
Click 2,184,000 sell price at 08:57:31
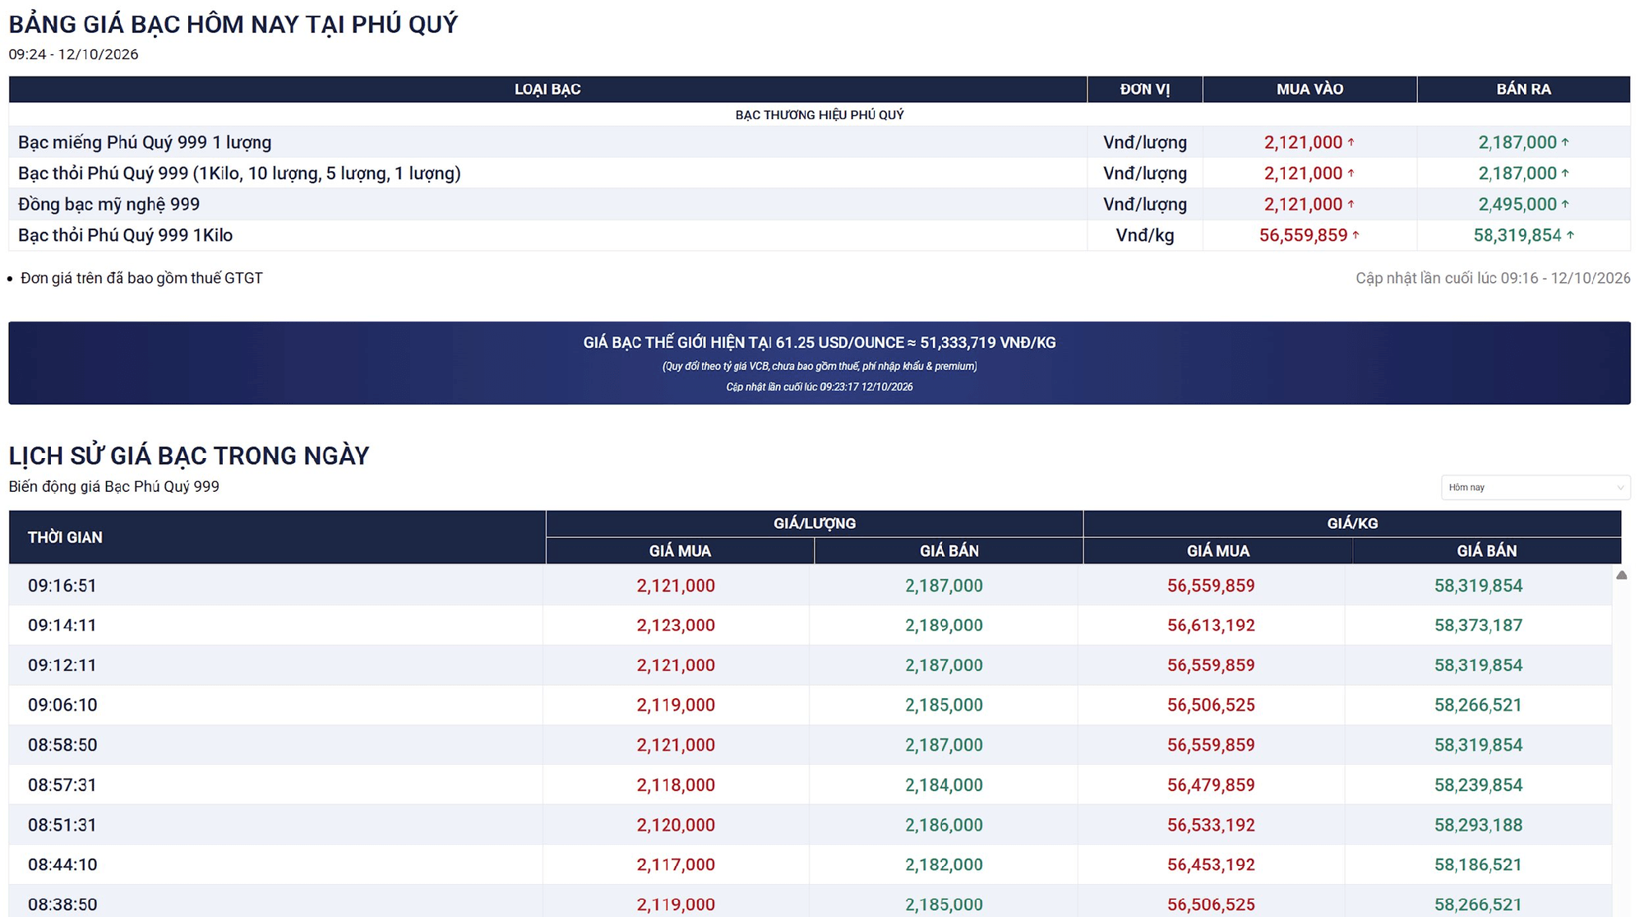(x=944, y=785)
